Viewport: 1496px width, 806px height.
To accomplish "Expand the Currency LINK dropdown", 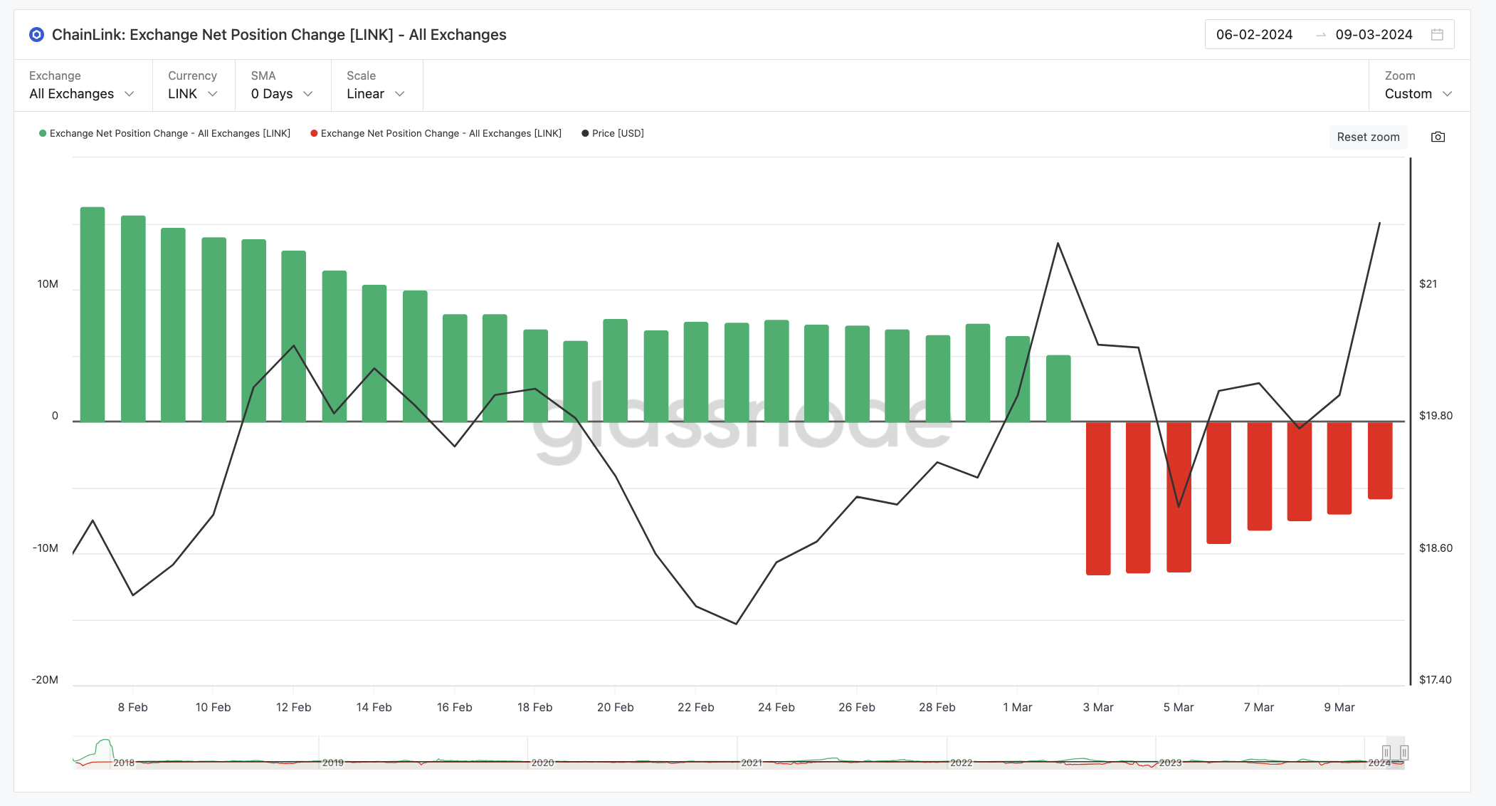I will (x=192, y=93).
